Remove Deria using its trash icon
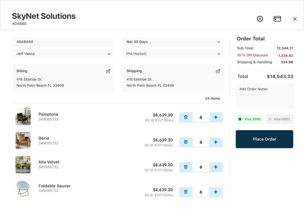 (186, 142)
